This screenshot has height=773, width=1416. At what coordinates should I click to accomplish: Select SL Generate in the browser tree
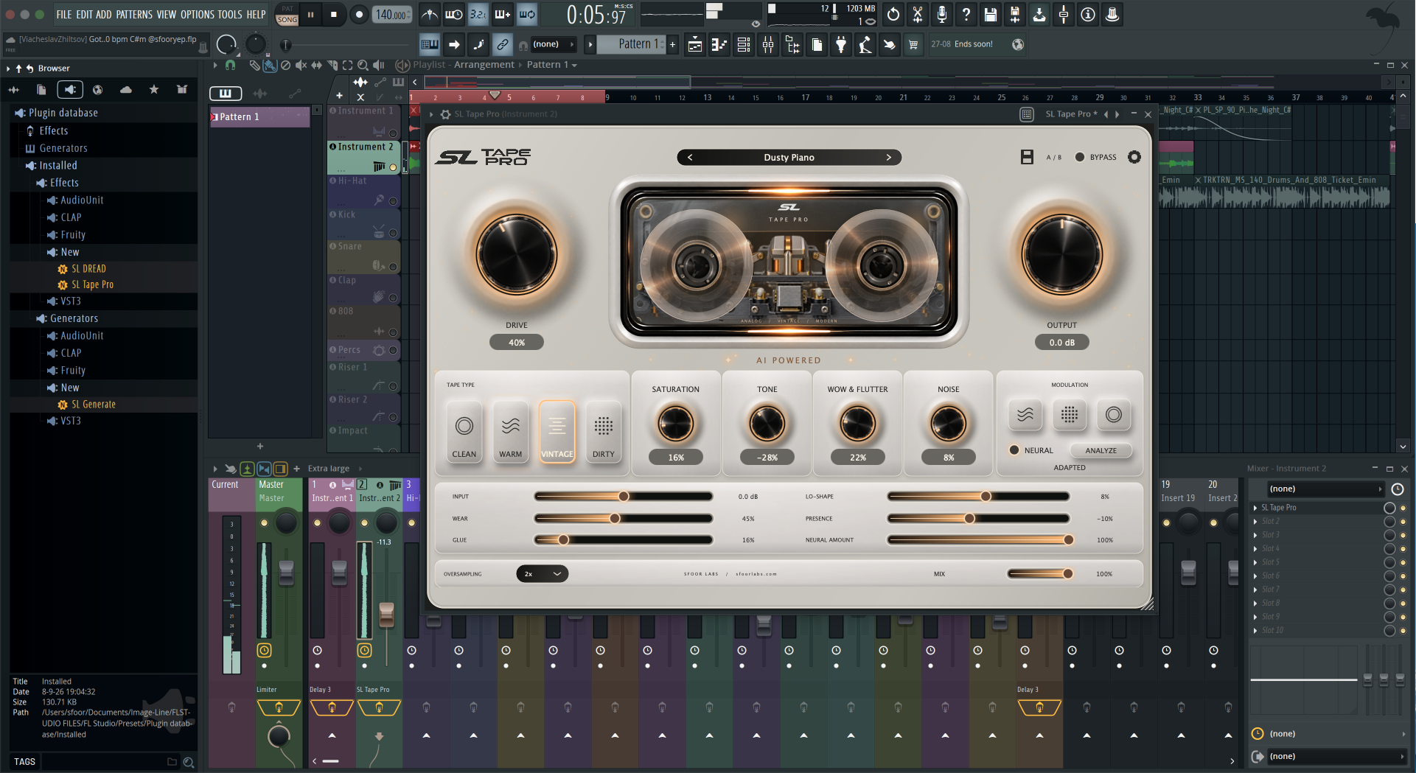pos(94,405)
